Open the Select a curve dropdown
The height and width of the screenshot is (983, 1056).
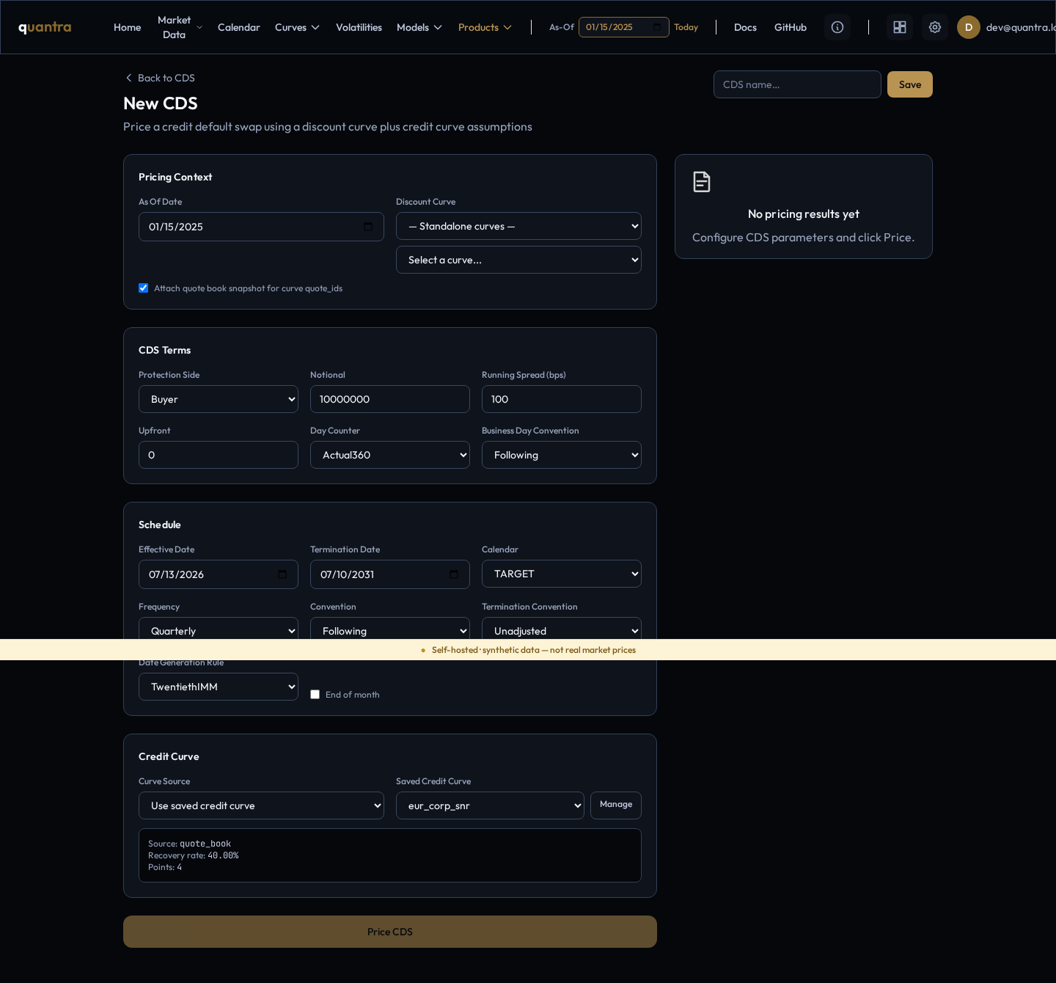click(x=518, y=260)
